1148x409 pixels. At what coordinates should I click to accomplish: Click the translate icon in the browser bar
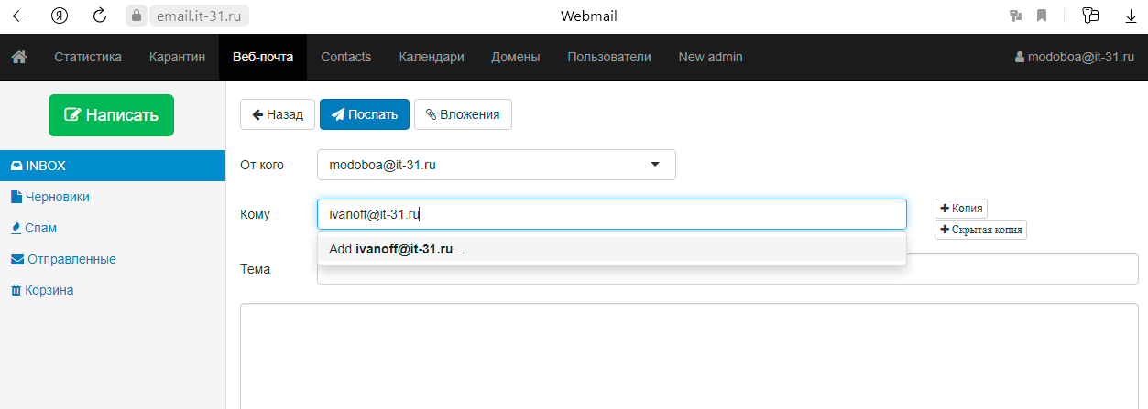click(x=1015, y=16)
